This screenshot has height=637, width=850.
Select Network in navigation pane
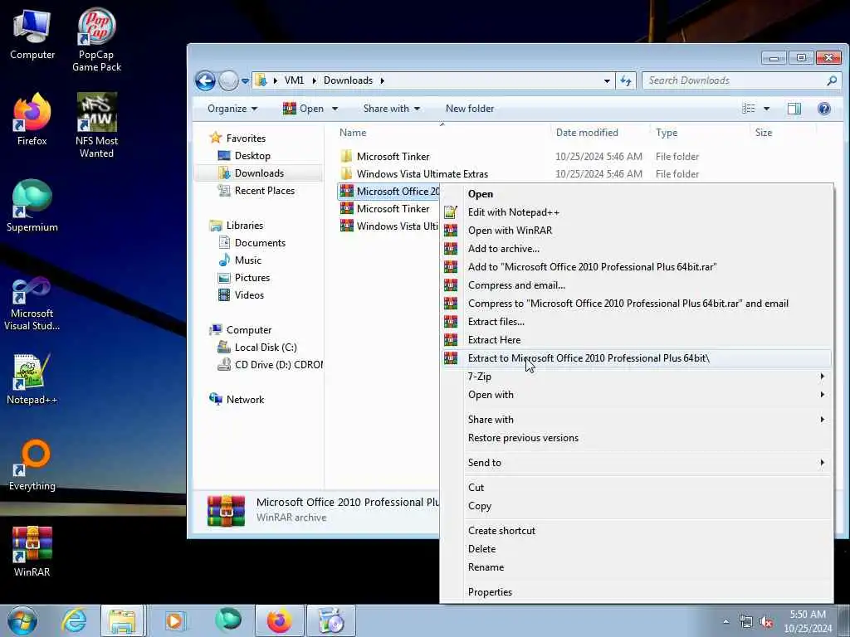pyautogui.click(x=245, y=399)
